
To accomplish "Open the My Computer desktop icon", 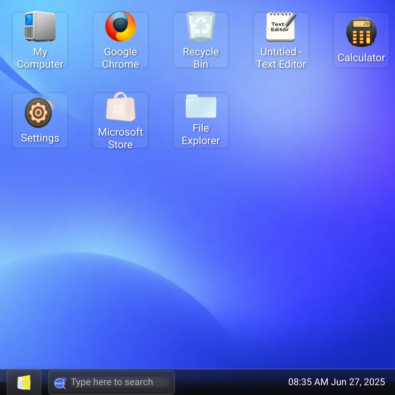I will (40, 40).
